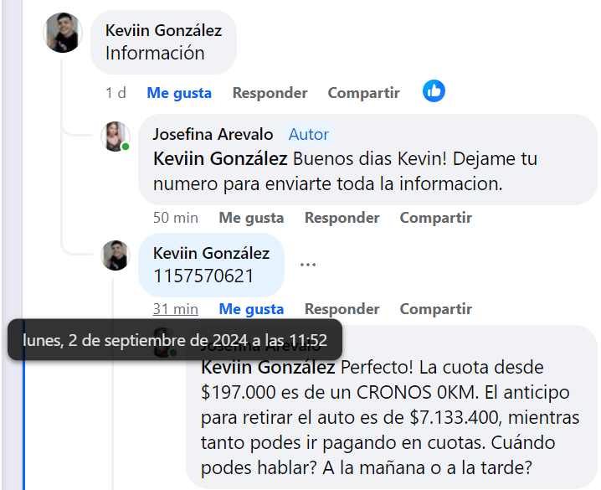
Task: Open the "31 min" timestamp link
Action: click(176, 309)
